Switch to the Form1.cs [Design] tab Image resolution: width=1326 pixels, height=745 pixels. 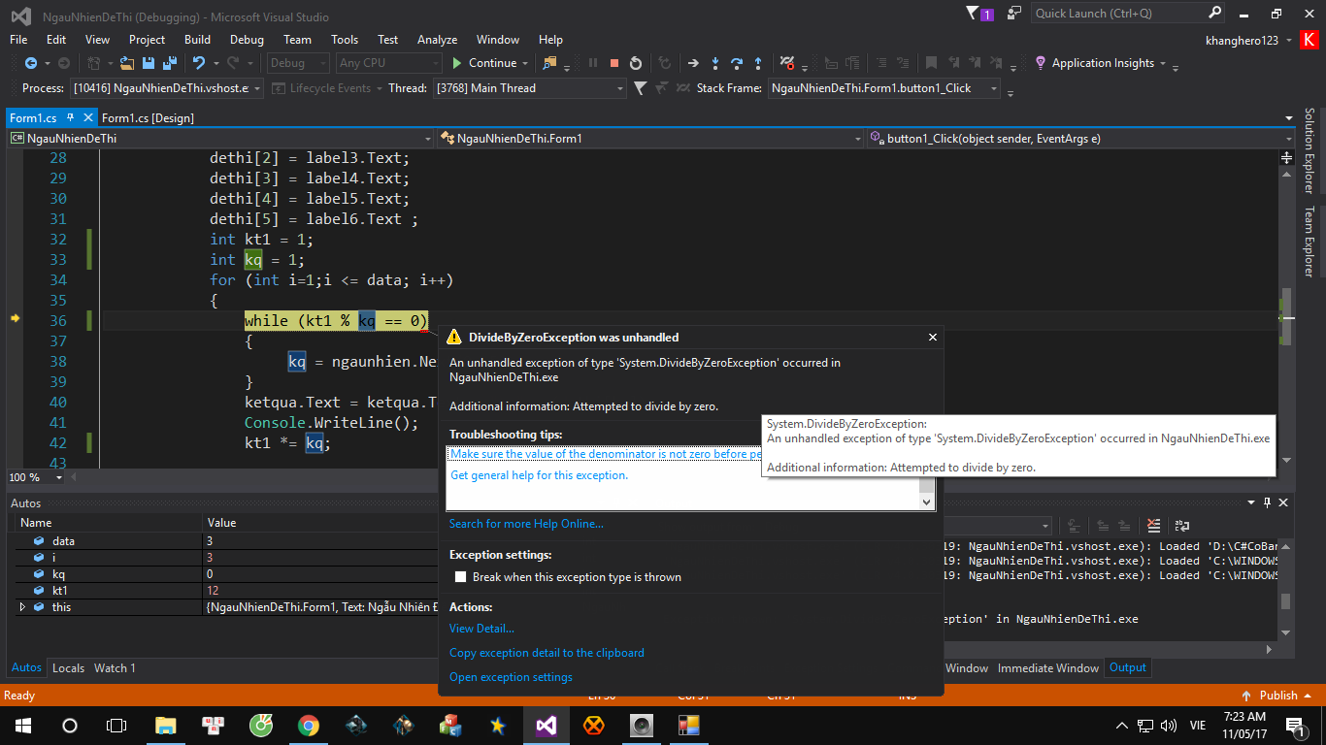(148, 117)
